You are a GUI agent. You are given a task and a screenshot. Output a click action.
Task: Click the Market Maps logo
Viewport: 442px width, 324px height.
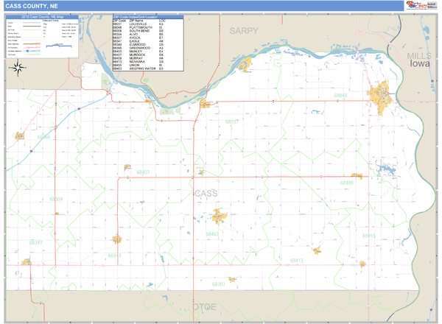tap(420, 6)
